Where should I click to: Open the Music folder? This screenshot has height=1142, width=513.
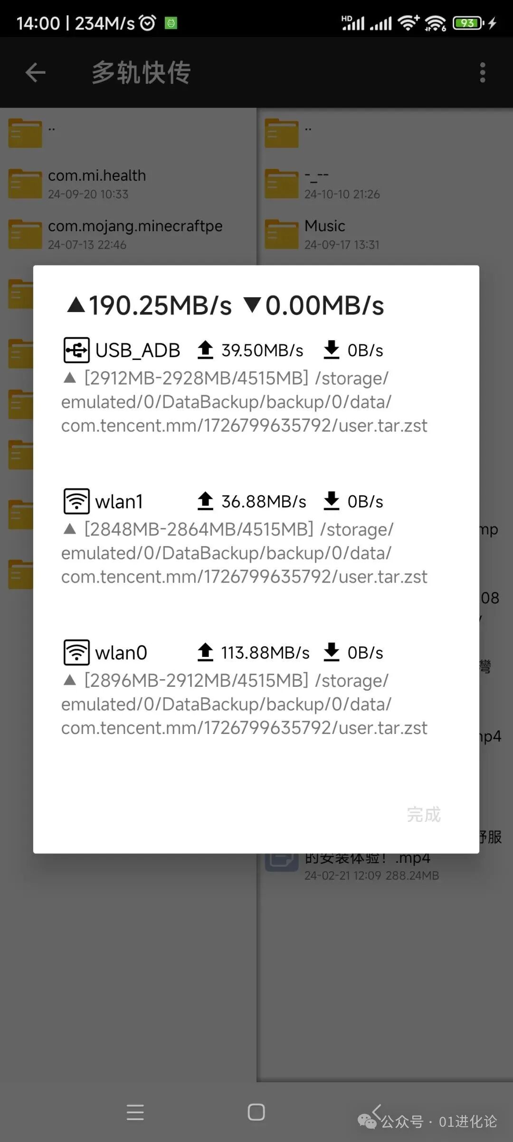pos(325,234)
